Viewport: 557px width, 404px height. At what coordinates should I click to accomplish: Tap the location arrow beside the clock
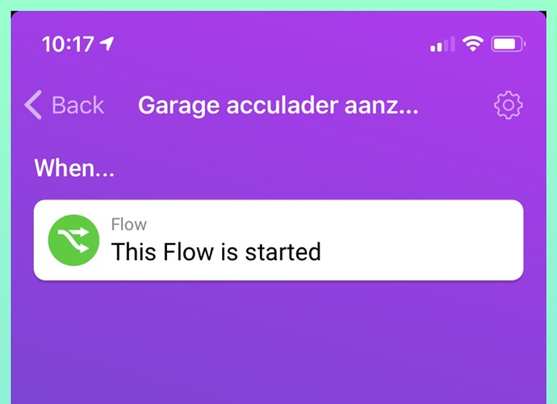[107, 44]
